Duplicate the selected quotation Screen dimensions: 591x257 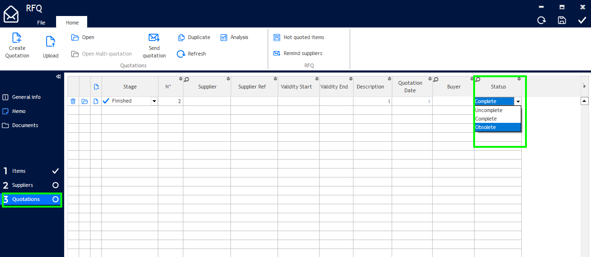point(194,38)
